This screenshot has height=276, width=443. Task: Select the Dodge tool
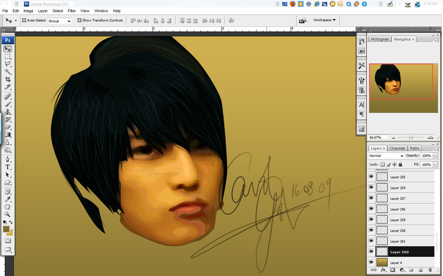point(7,150)
